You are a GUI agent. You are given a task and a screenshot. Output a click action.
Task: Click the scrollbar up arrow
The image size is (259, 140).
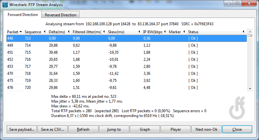[x=250, y=32]
